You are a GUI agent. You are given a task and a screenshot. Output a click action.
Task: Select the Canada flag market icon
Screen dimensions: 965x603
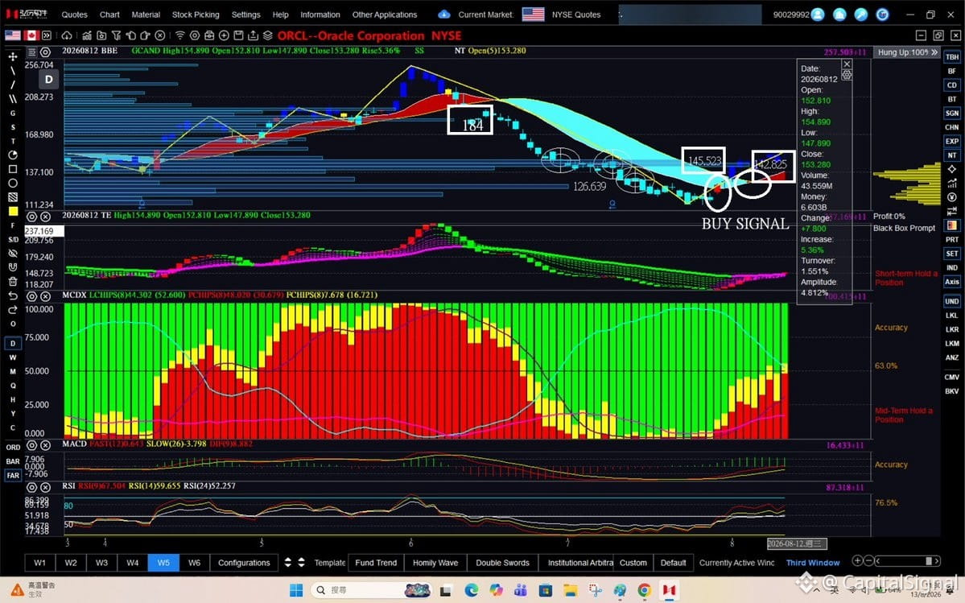[31, 35]
